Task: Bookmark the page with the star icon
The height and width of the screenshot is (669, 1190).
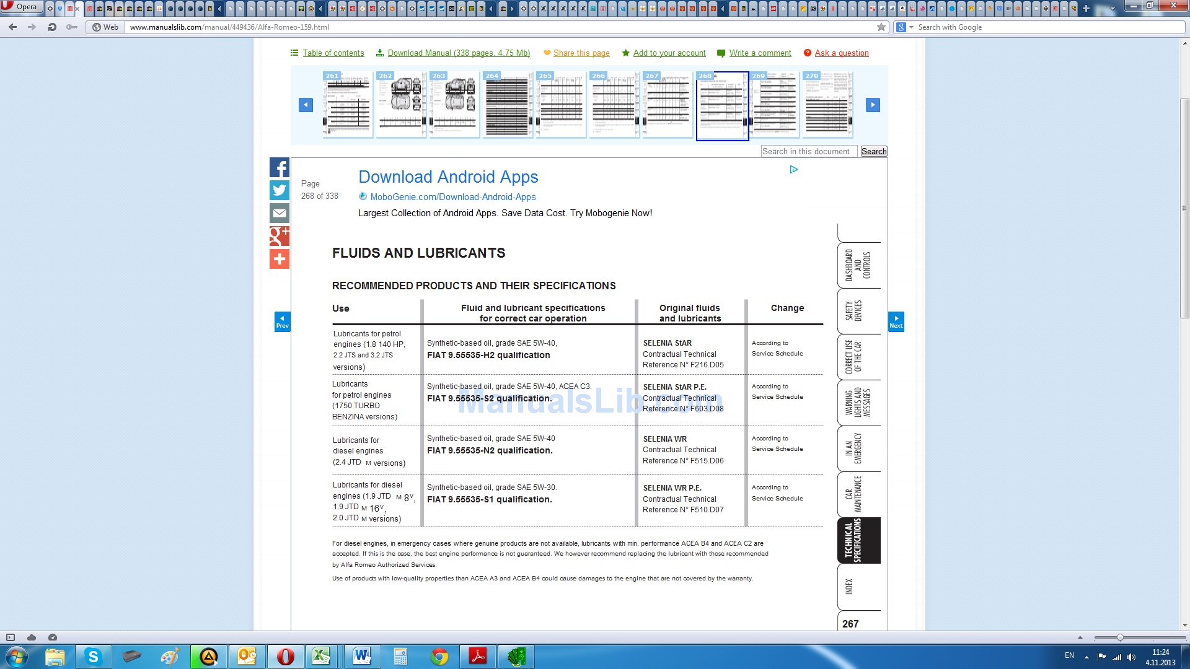Action: tap(881, 27)
